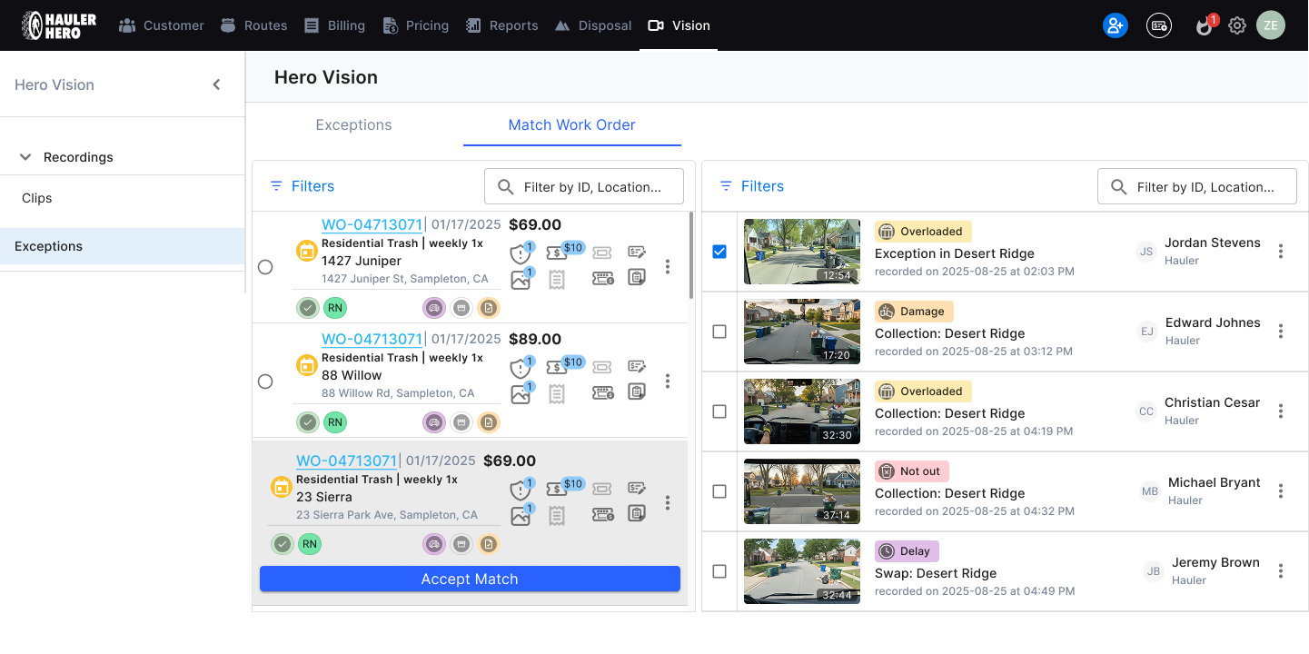This screenshot has width=1309, height=654.
Task: Open the WO-04713071 link for 1427 Juniper
Action: (x=372, y=224)
